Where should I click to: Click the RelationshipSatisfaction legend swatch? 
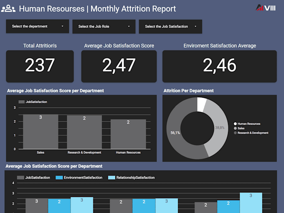pos(112,177)
